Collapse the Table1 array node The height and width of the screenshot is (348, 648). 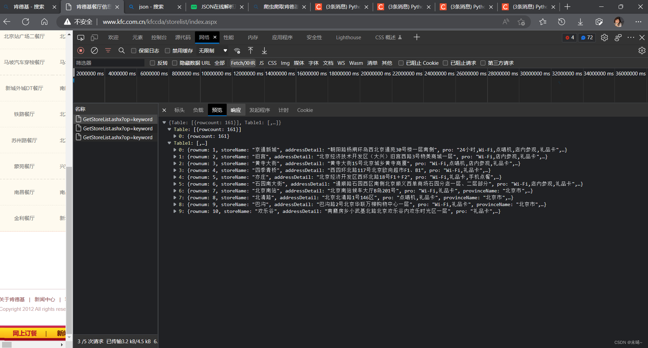(x=169, y=143)
